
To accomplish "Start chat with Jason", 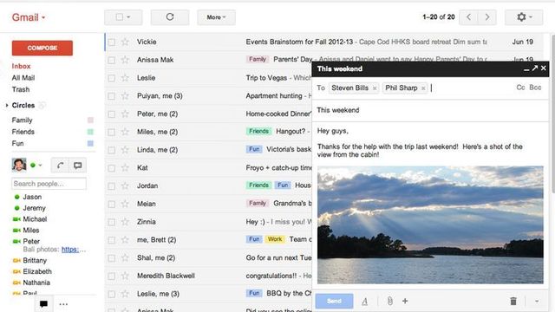I will [x=32, y=197].
